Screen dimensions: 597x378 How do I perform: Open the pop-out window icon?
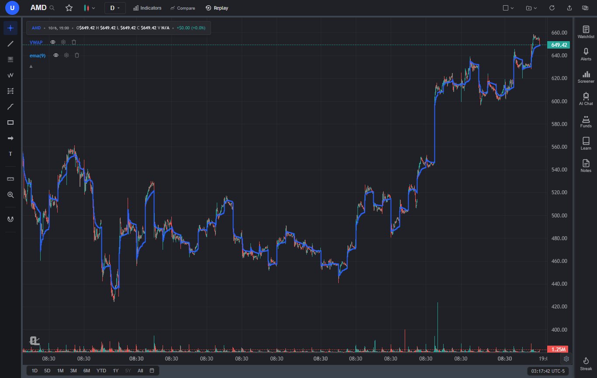[585, 8]
